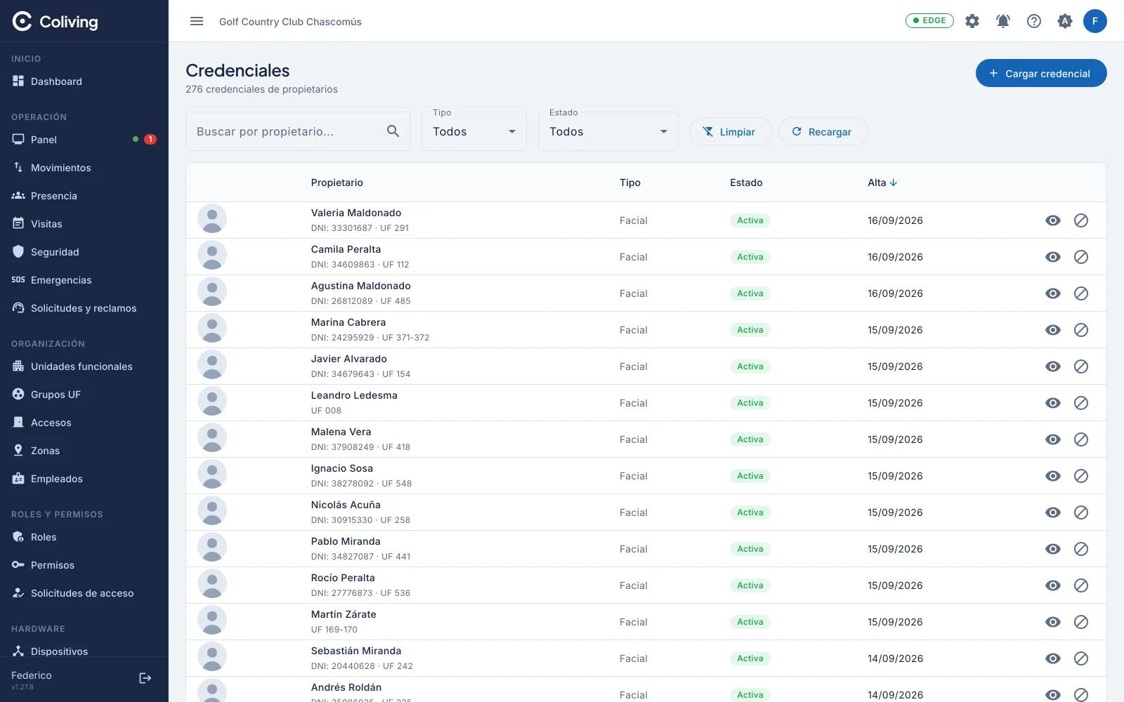Image resolution: width=1124 pixels, height=702 pixels.
Task: Focus the Buscar por propietario field
Action: click(298, 131)
